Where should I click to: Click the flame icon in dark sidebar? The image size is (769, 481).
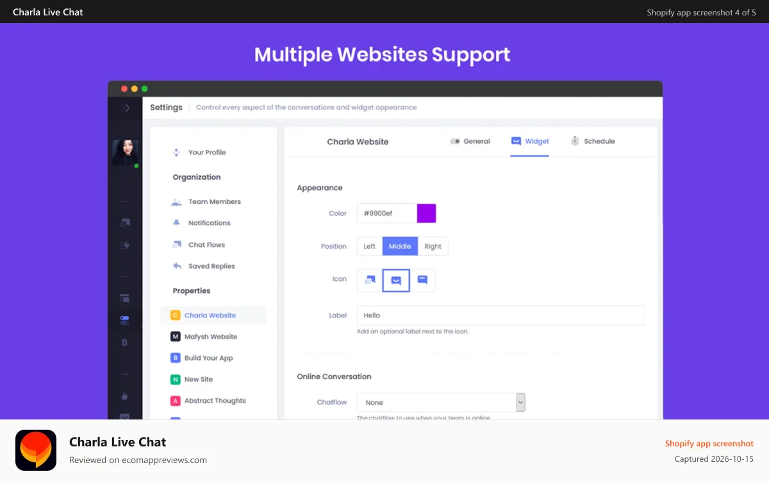(x=125, y=395)
